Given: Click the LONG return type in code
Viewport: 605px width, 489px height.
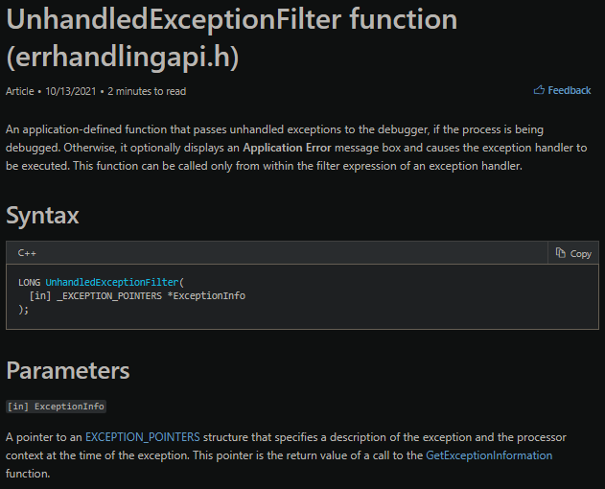Looking at the screenshot, I should pyautogui.click(x=30, y=282).
